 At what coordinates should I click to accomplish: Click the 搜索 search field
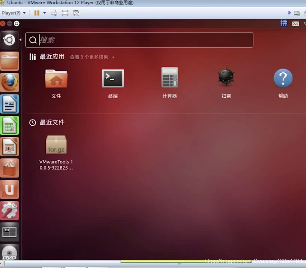tap(139, 40)
